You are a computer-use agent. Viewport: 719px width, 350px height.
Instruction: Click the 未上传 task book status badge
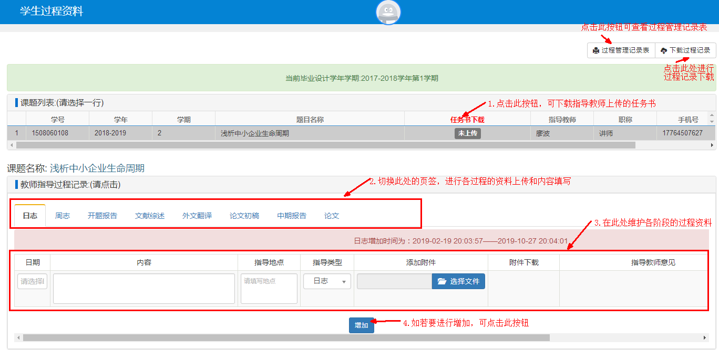tap(467, 133)
